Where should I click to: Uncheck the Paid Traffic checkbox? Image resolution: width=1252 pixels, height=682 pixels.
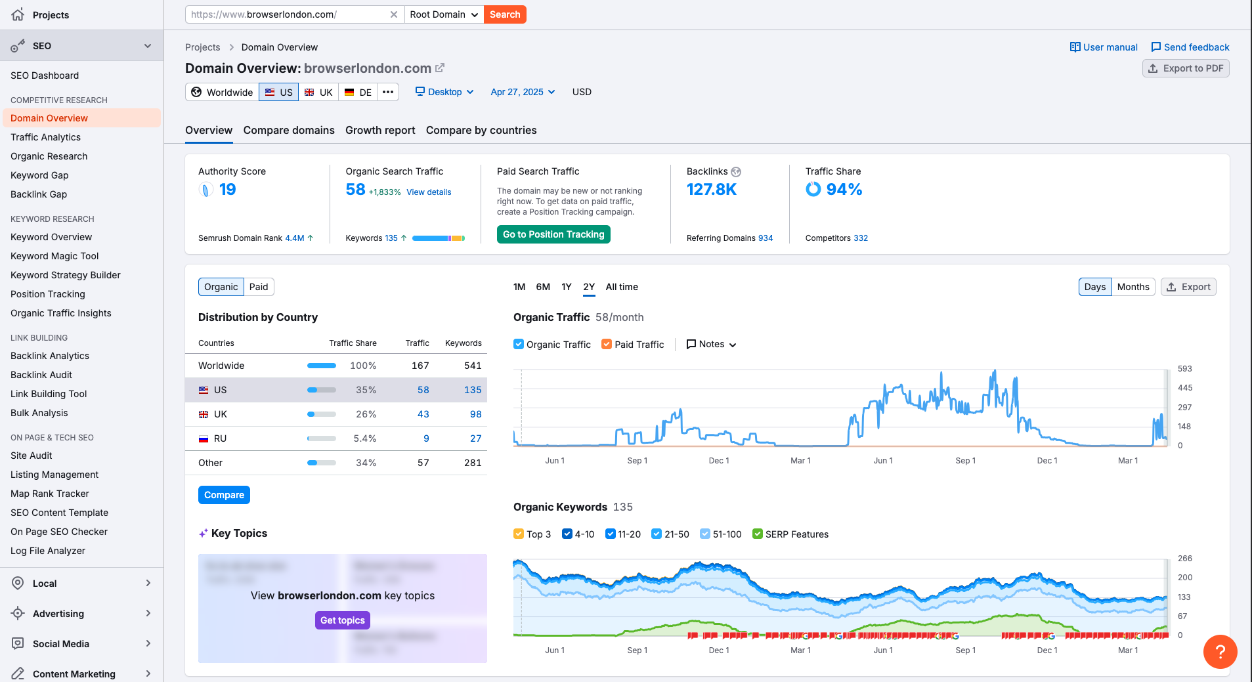tap(607, 344)
